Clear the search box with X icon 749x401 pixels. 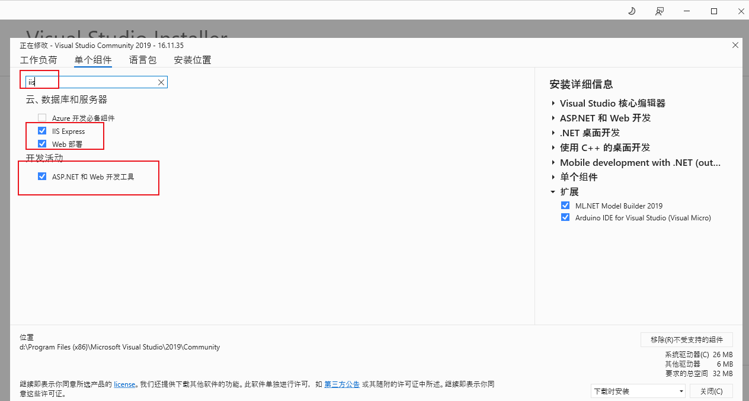161,82
